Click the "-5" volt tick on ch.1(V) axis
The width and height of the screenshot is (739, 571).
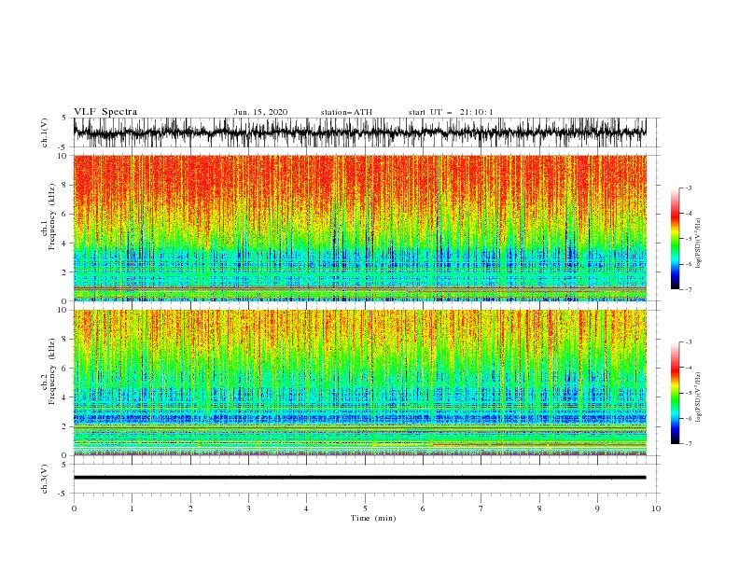pyautogui.click(x=63, y=147)
